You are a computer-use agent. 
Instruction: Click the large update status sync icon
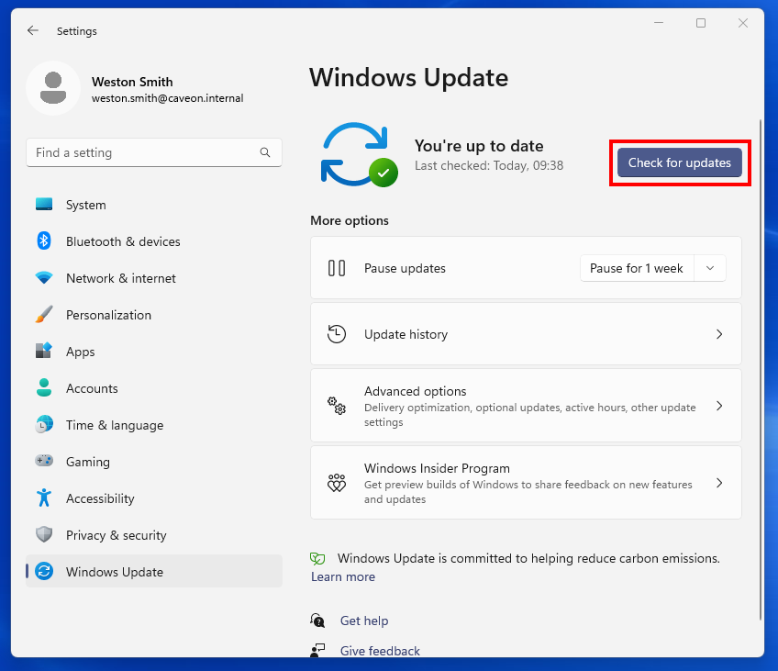coord(360,154)
